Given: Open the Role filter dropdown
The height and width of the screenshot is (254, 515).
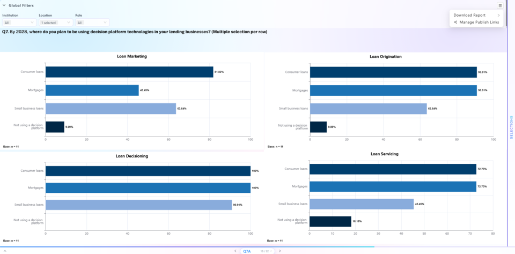Looking at the screenshot, I should point(92,23).
